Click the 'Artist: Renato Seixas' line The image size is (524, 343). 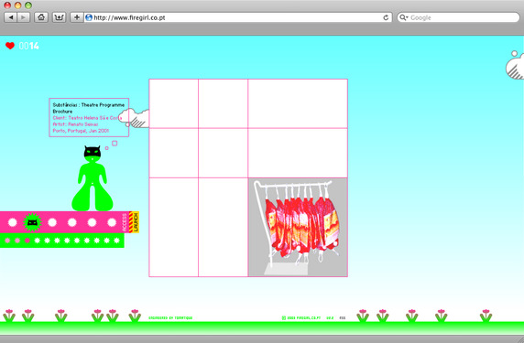tap(75, 124)
